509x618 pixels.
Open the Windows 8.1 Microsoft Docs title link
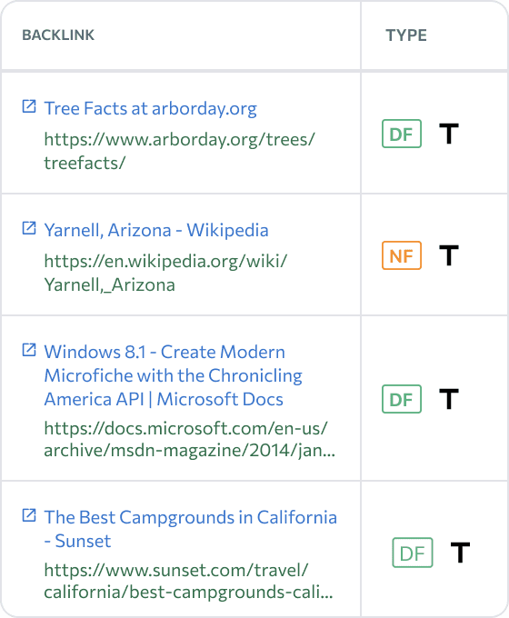tap(173, 375)
